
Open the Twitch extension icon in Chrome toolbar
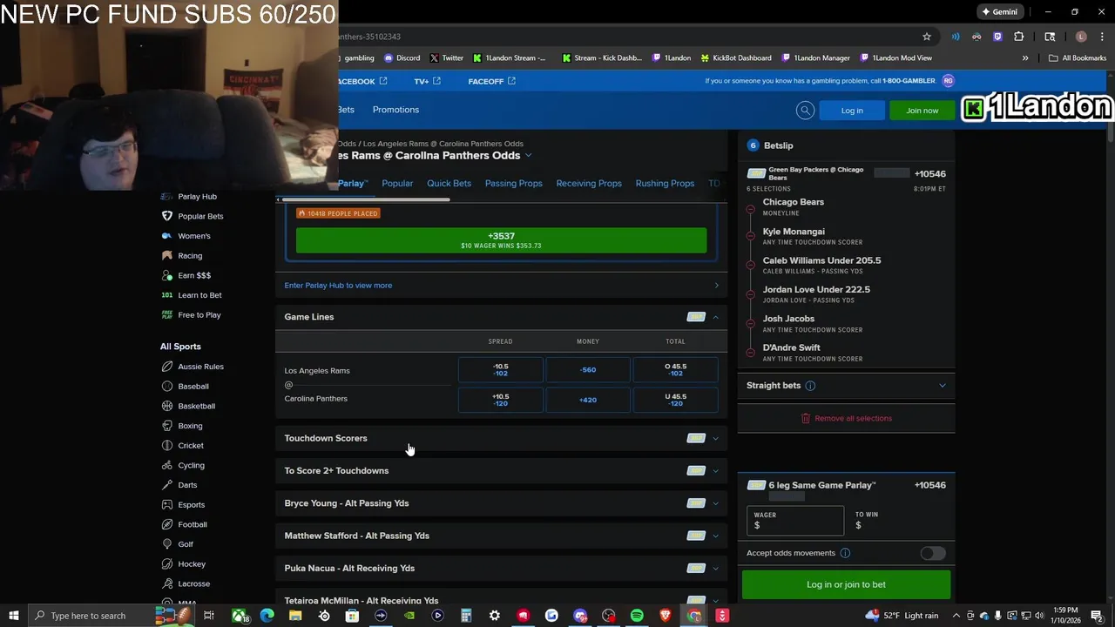point(997,37)
